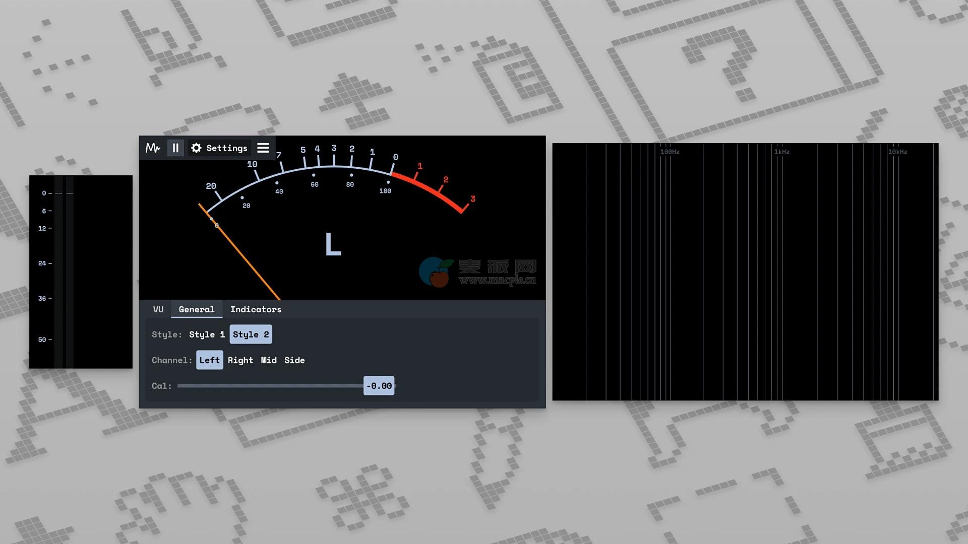
Task: Click the Cal value -0.00 handle
Action: coord(379,386)
